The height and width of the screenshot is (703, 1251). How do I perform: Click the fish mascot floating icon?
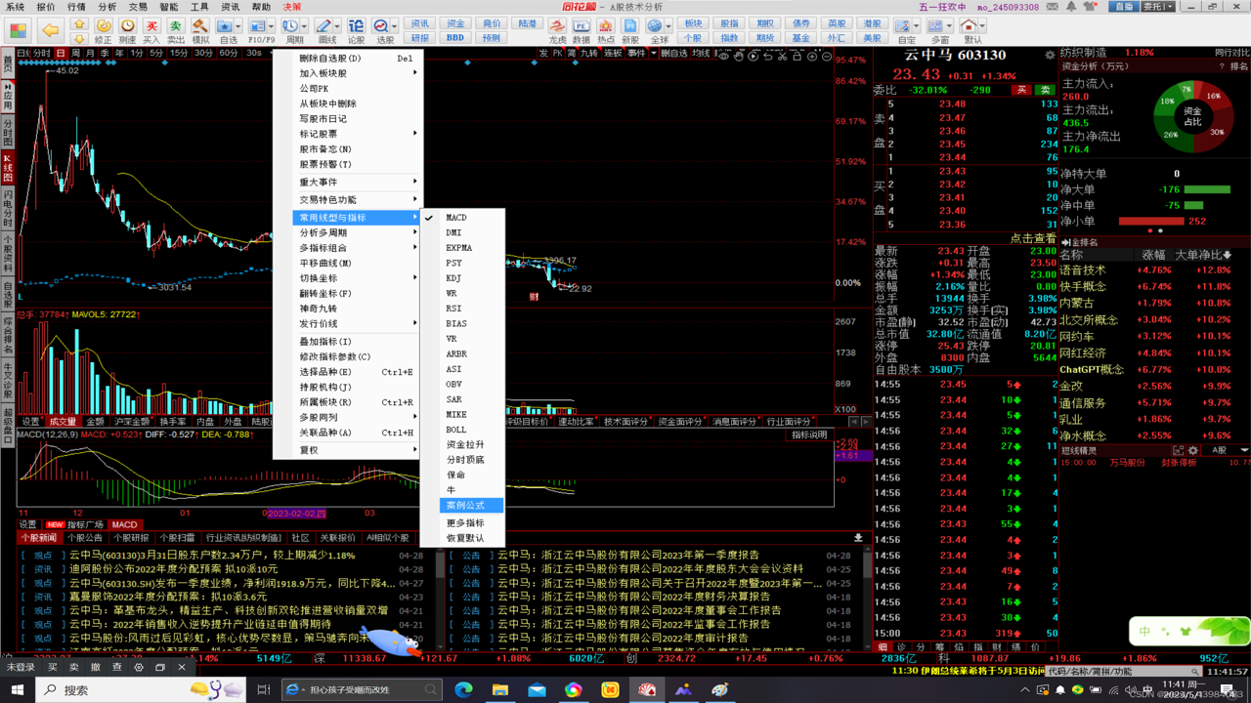[x=391, y=641]
